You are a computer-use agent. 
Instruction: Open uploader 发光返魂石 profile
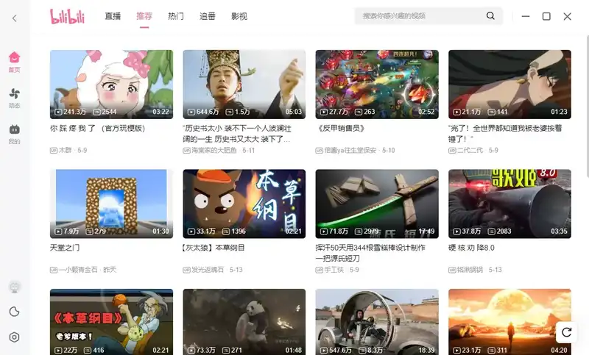tap(208, 269)
